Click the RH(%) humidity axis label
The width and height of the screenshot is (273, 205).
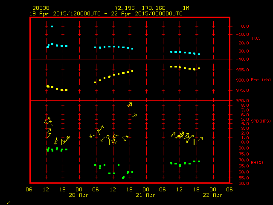257,162
